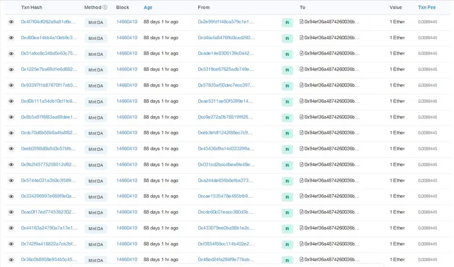
Task: Open sender address 0xae5311 link
Action: pyautogui.click(x=225, y=101)
